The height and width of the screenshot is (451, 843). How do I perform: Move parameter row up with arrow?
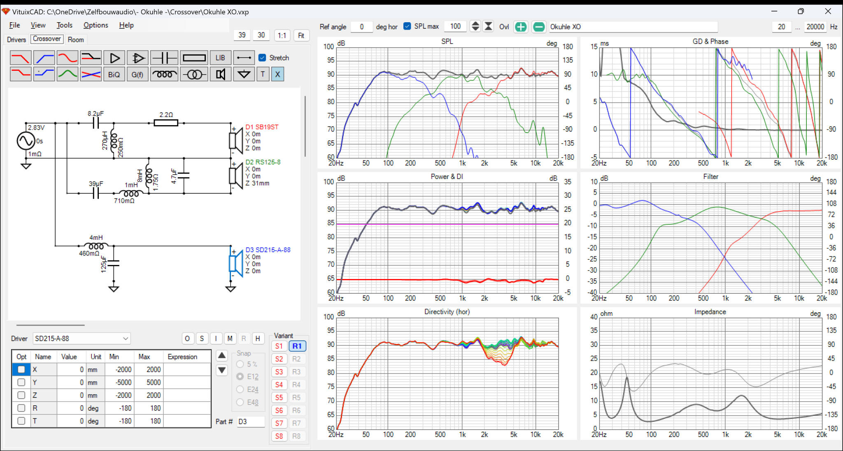[221, 356]
